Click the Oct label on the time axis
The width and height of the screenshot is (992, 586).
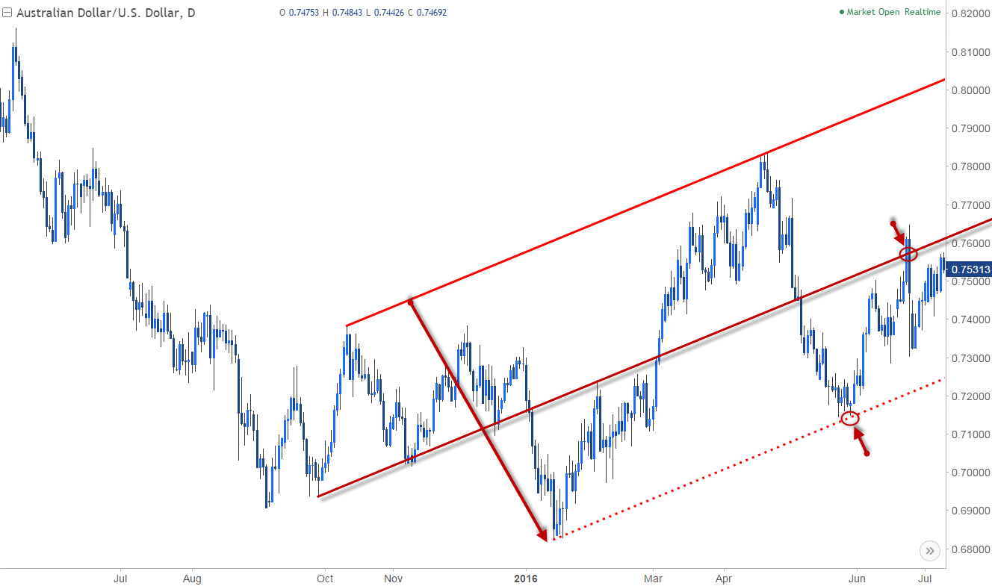click(325, 578)
